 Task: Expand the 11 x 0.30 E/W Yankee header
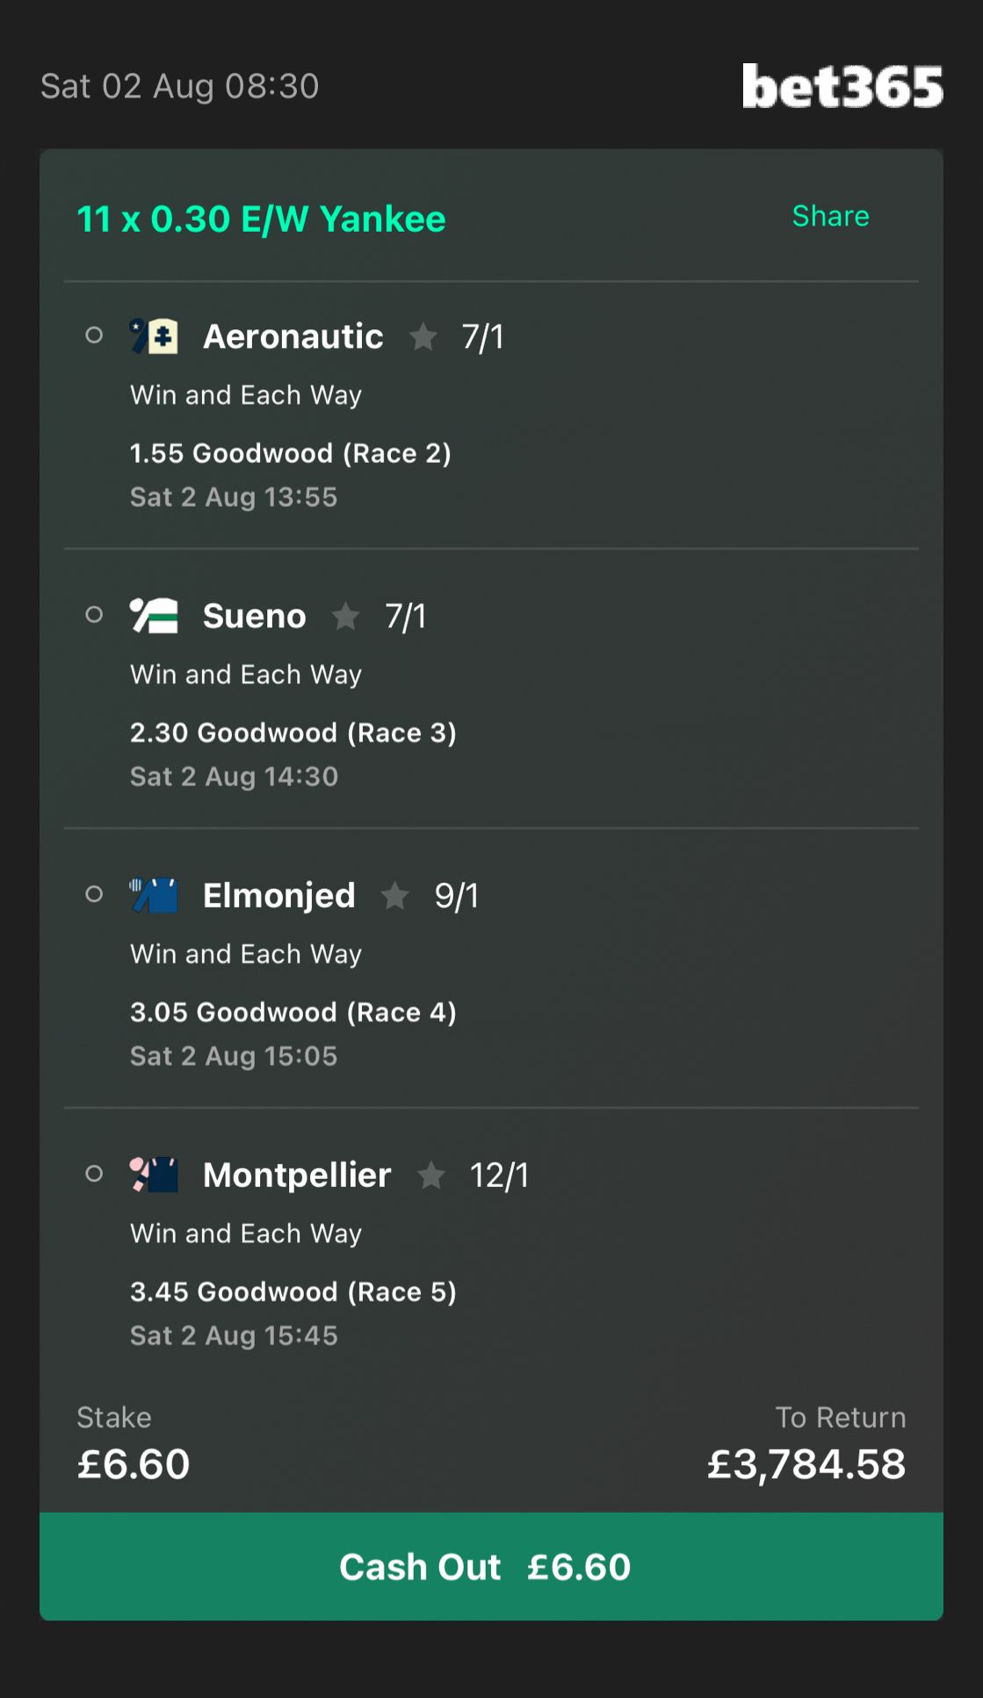(x=261, y=219)
